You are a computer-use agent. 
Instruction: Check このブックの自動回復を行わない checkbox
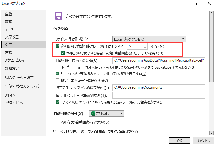point(57,122)
